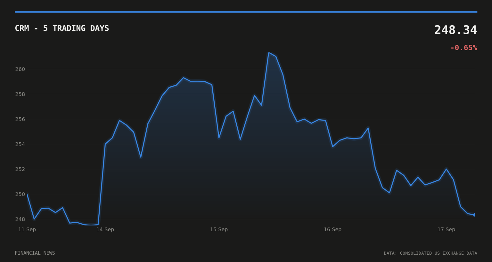Click the 254 y-axis label
Screen dimensions: 492x262
(x=20, y=144)
